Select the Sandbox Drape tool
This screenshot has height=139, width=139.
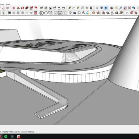[x=112, y=13]
